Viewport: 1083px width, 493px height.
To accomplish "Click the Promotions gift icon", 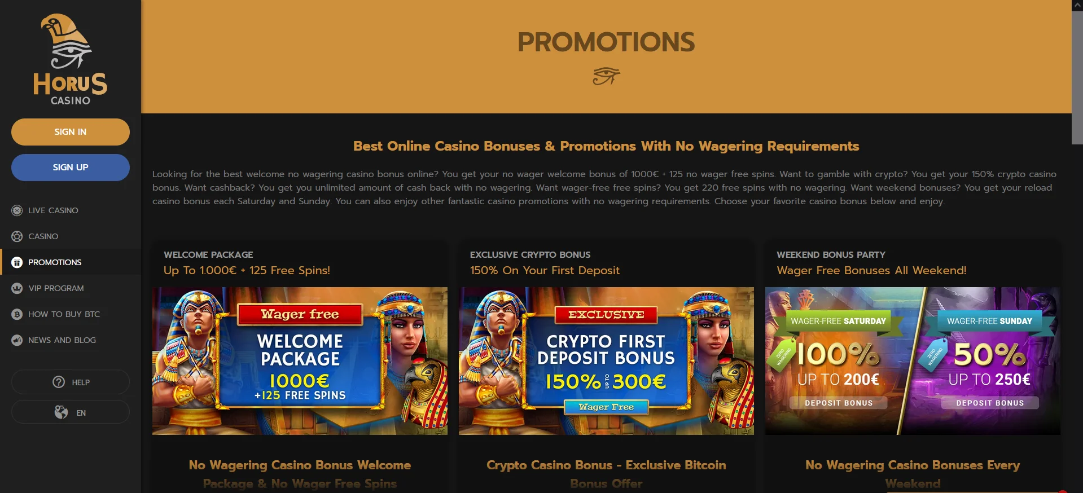I will tap(17, 262).
